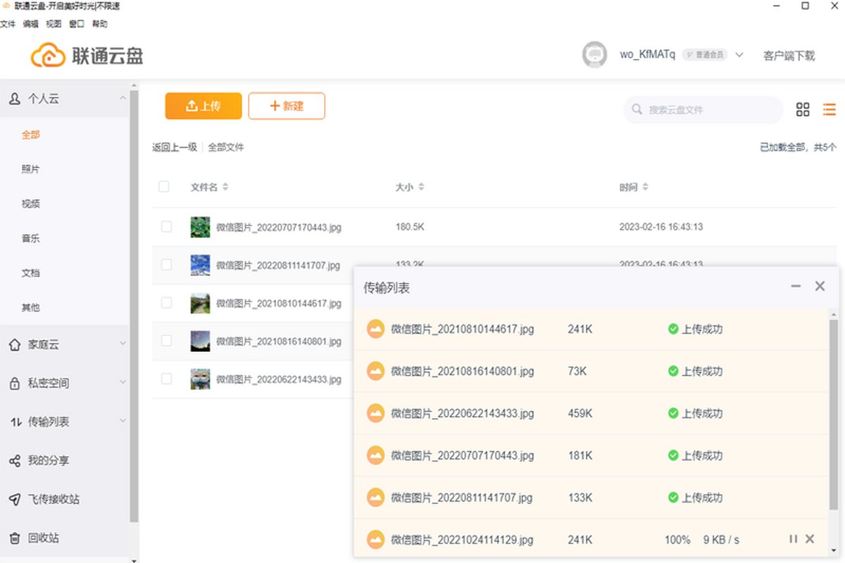845x563 pixels.
Task: Expand the 传输列表 sidebar chevron
Action: click(x=123, y=421)
